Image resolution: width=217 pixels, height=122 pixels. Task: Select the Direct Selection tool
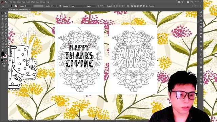point(6,13)
